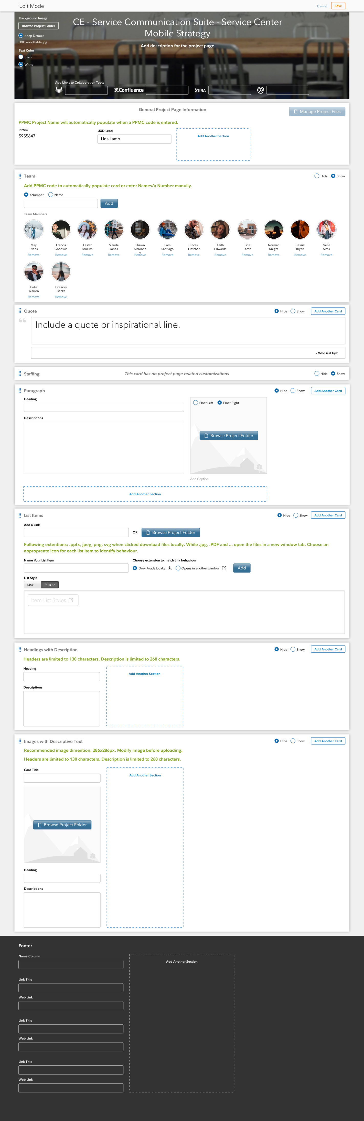The image size is (364, 1121).
Task: Click Browse Project Folder in Images card
Action: coord(62,825)
